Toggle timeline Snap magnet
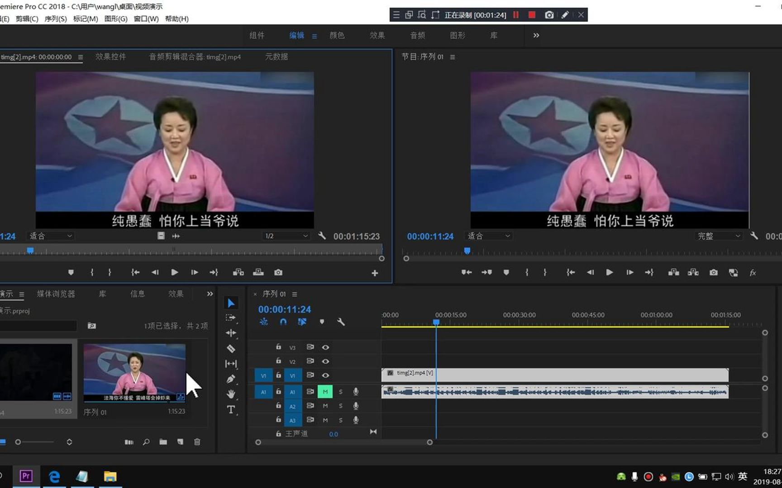 [283, 322]
